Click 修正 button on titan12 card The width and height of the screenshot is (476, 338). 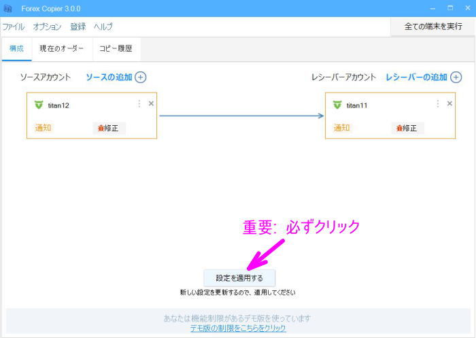pos(109,128)
